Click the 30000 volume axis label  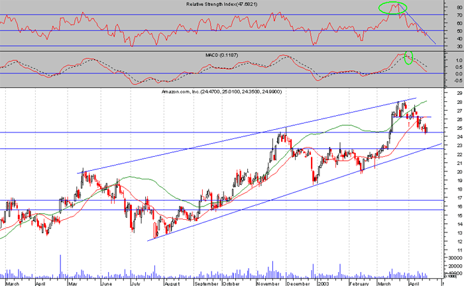click(x=456, y=258)
